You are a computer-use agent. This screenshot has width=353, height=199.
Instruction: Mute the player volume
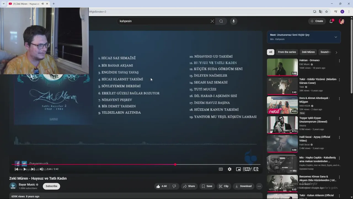41,169
